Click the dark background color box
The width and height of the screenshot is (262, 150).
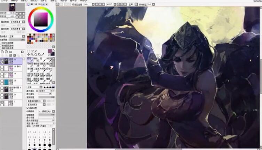(53, 54)
